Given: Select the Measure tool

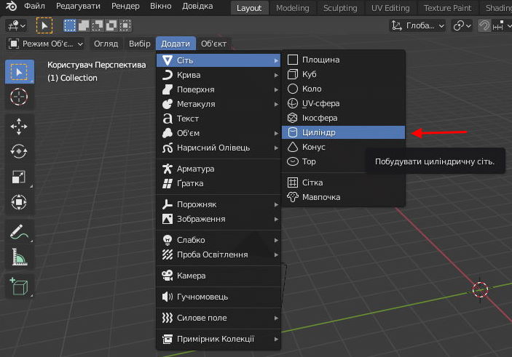Looking at the screenshot, I should 19,257.
